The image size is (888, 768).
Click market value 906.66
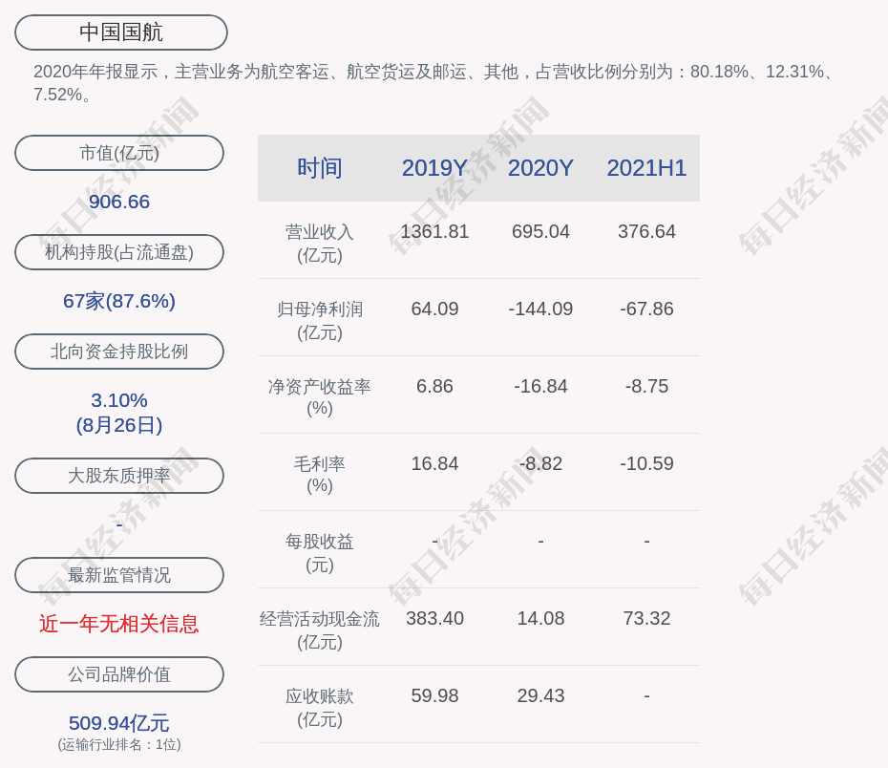(119, 202)
